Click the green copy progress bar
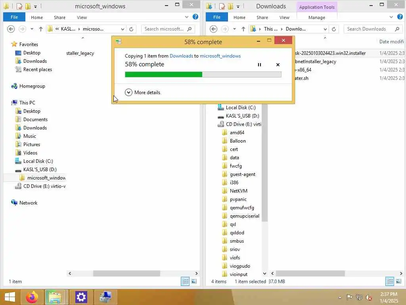Viewport: 406px width, 305px height. coord(203,74)
